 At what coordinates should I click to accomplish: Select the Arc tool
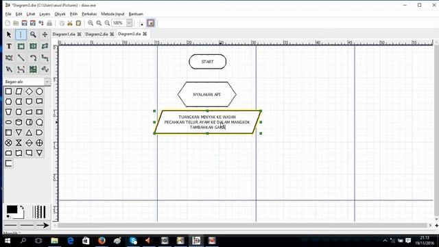(33, 58)
